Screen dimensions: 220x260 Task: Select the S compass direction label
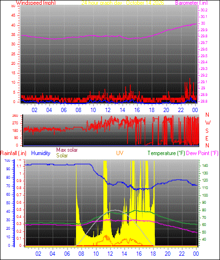click(x=207, y=131)
